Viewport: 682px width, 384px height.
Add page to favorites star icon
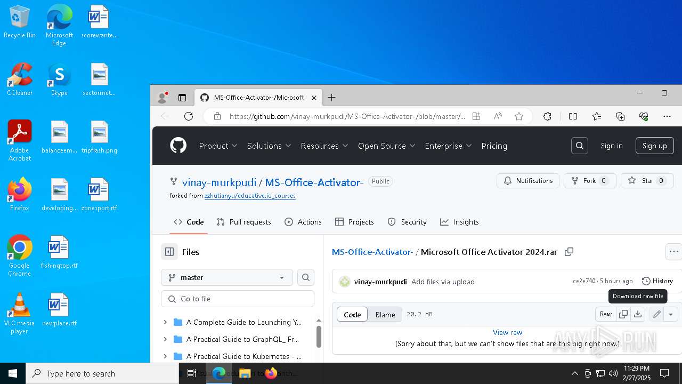tap(519, 116)
